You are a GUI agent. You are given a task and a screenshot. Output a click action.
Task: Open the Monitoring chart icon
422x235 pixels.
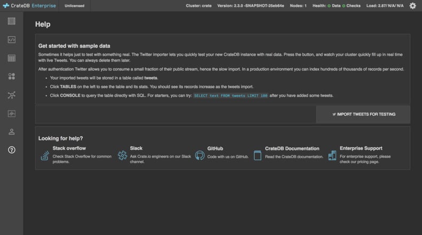(x=12, y=114)
